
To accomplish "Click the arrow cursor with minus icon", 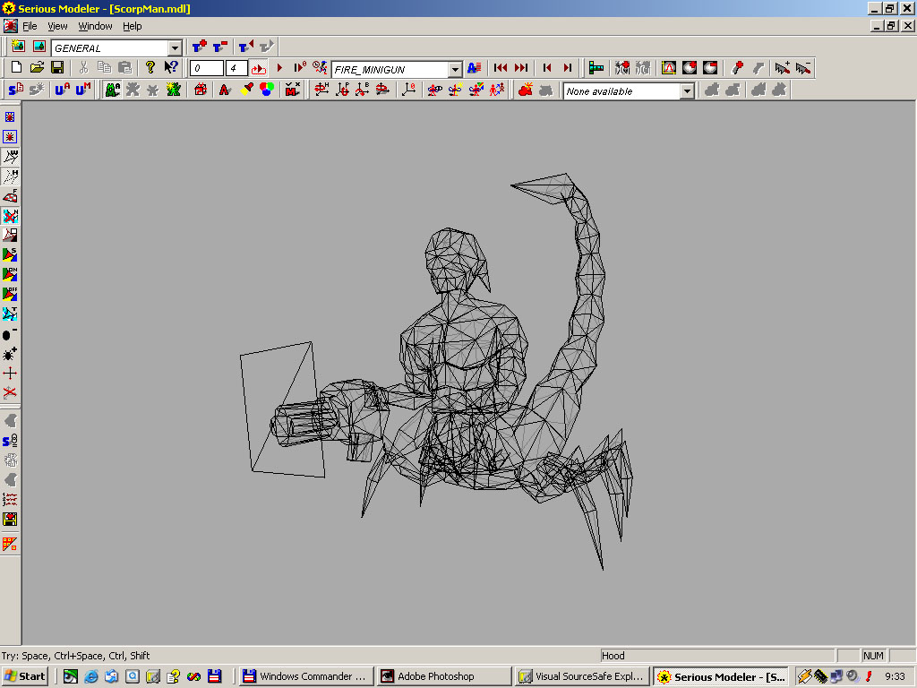I will (x=803, y=68).
